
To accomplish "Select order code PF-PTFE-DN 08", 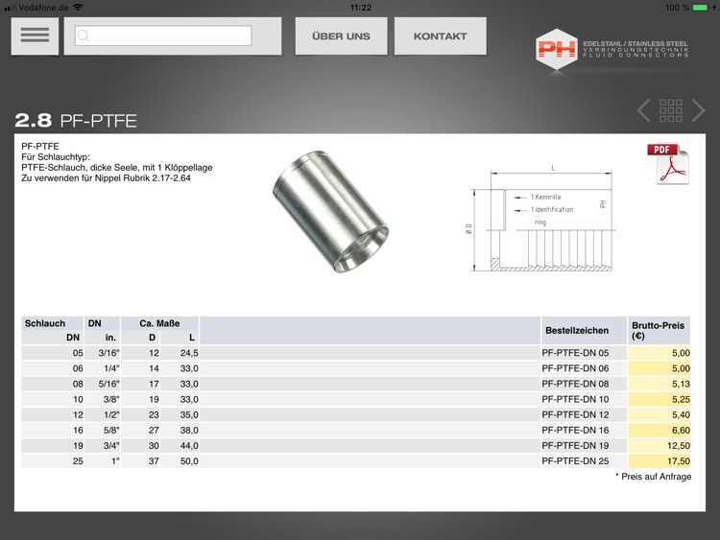I will (575, 384).
